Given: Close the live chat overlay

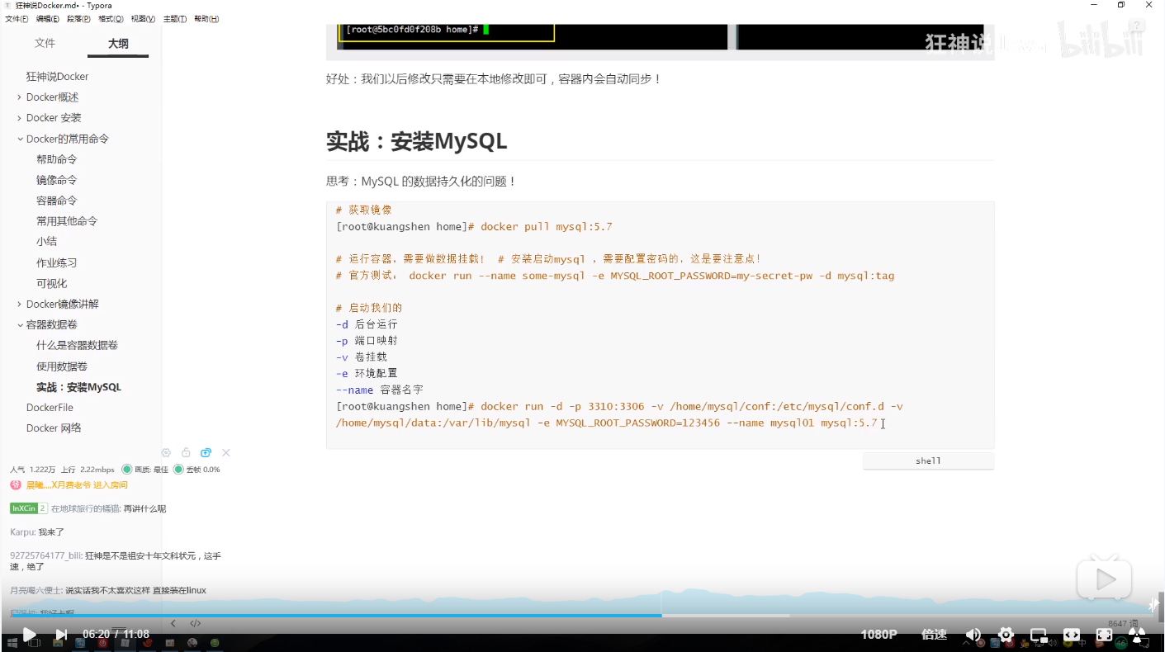Looking at the screenshot, I should pos(225,452).
